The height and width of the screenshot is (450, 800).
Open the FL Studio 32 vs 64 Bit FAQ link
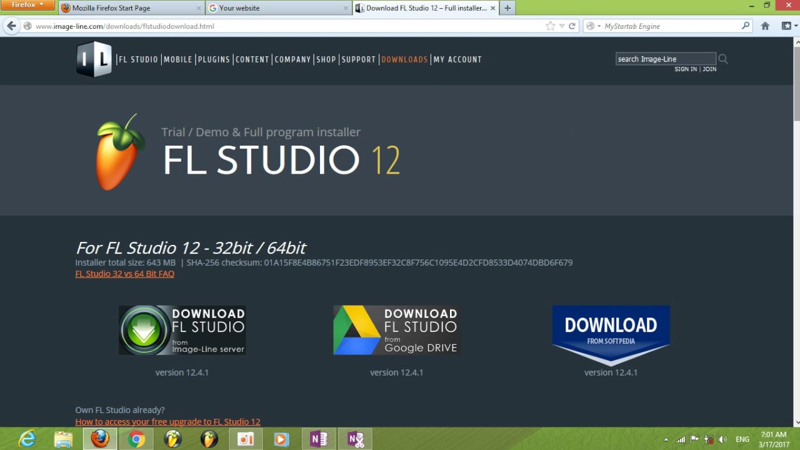125,274
